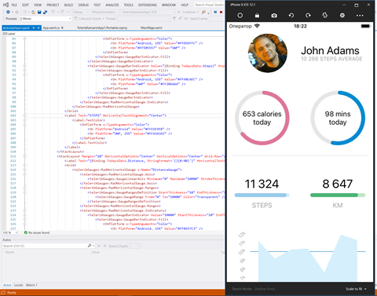Open simulator settings gear icon
The width and height of the screenshot is (377, 296).
click(342, 16)
